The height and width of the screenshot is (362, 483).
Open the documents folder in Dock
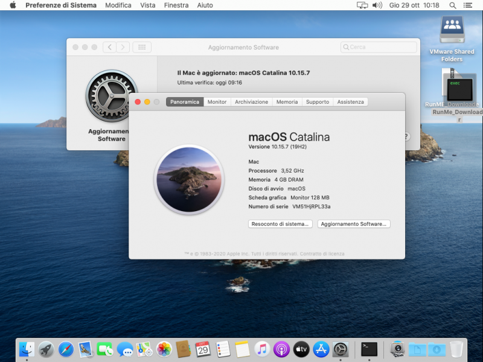[x=417, y=349]
